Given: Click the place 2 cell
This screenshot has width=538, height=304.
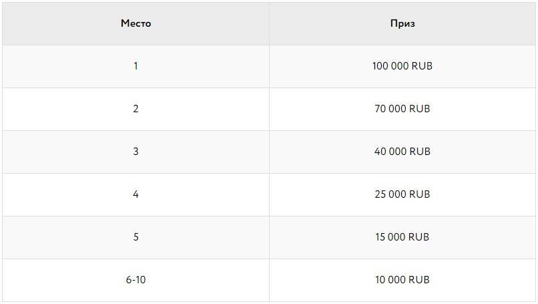Looking at the screenshot, I should click(x=136, y=109).
